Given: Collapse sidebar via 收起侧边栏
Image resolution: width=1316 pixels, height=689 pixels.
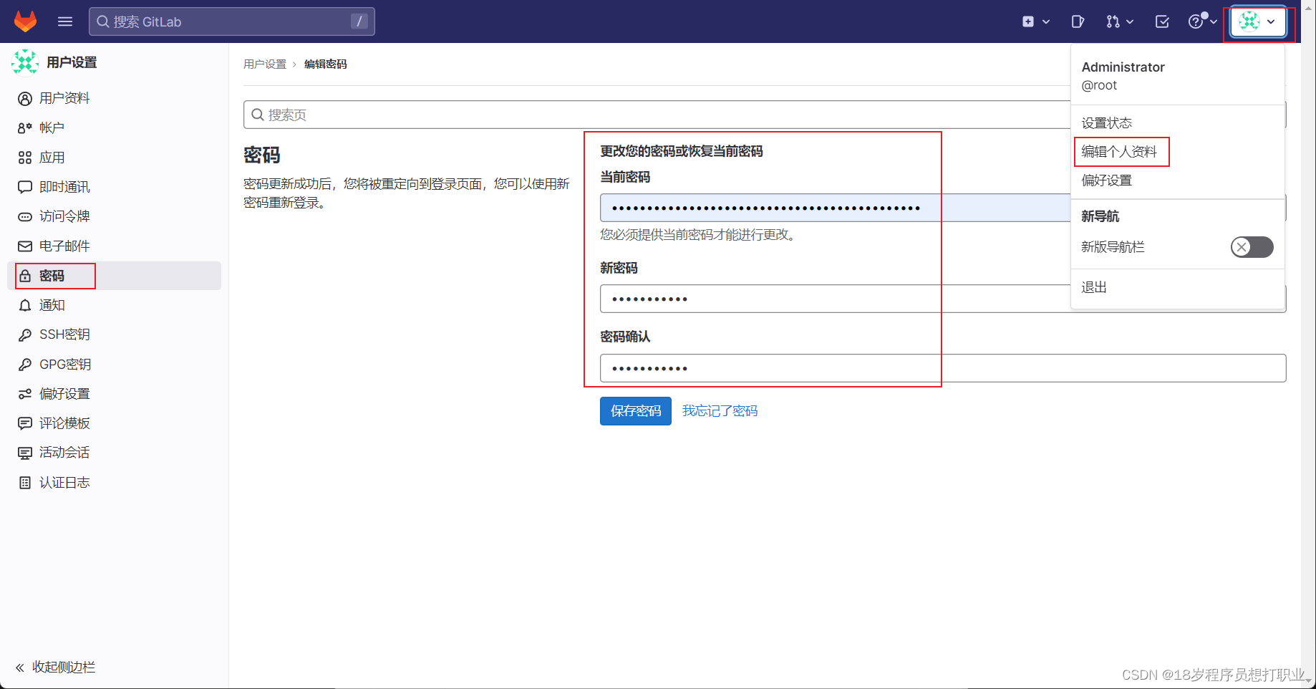Looking at the screenshot, I should pyautogui.click(x=56, y=667).
